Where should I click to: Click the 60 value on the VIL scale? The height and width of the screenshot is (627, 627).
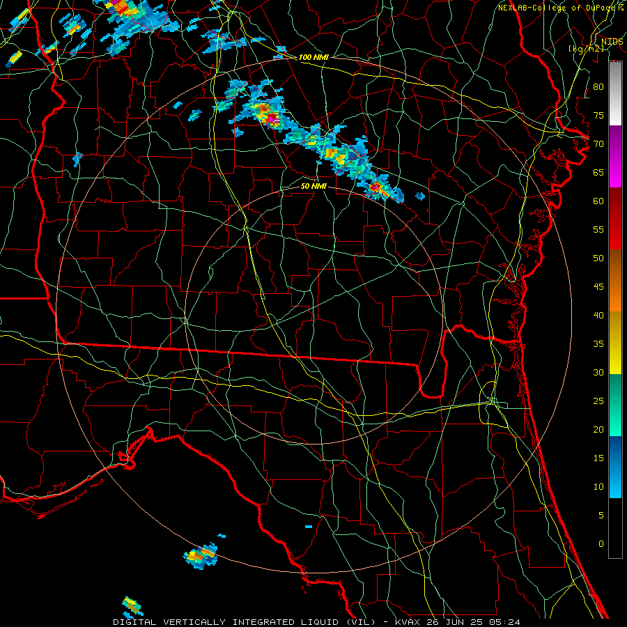tap(598, 201)
